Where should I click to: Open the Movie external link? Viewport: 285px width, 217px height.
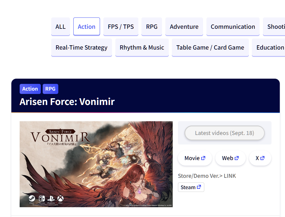(x=195, y=158)
